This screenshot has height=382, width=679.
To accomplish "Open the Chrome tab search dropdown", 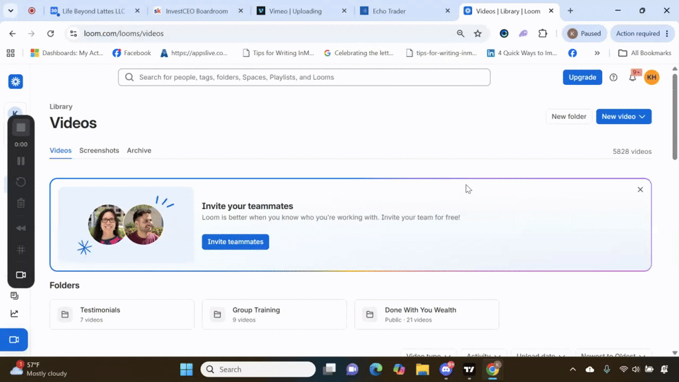I will pos(11,11).
